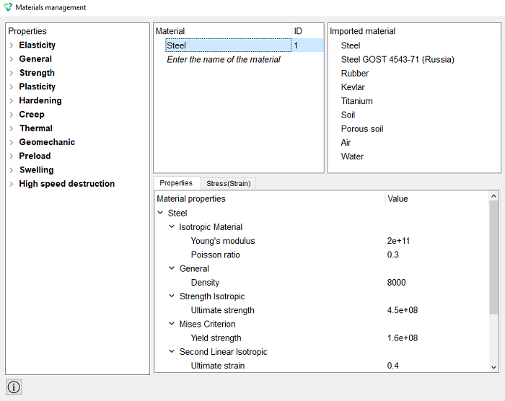Click the Plasticity properties category

point(37,87)
